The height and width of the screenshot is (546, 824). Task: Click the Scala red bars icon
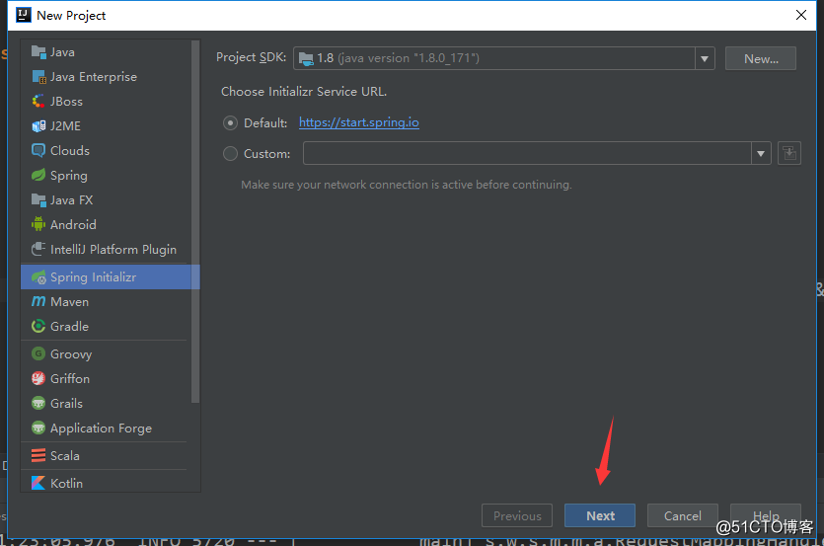[x=38, y=455]
